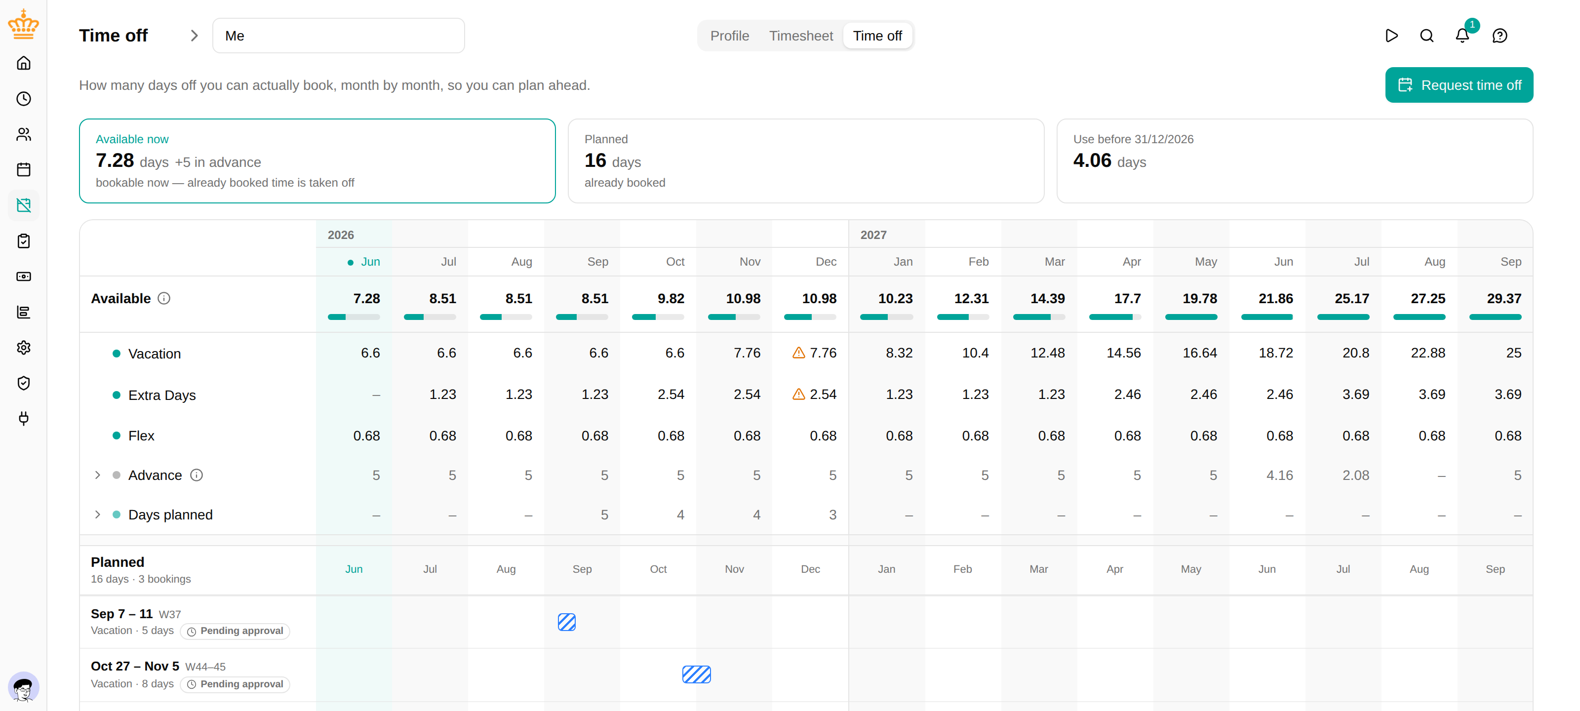Open the user avatar menu
This screenshot has height=711, width=1580.
23,687
